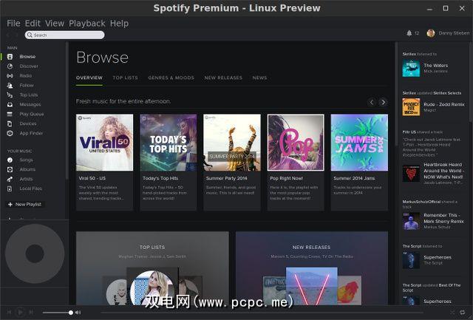Switch to the Overview tab
The image size is (473, 320).
pos(89,78)
